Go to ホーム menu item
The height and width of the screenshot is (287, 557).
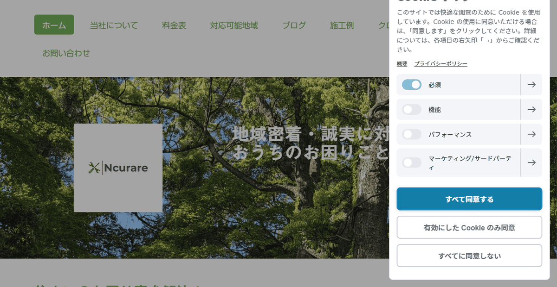pyautogui.click(x=54, y=25)
